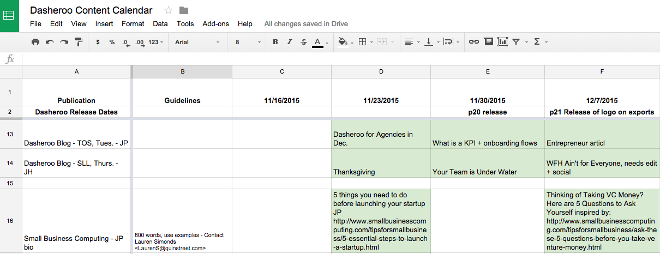
Task: Select 'What is a KPI + onboarding flows' cell
Action: coord(488,134)
